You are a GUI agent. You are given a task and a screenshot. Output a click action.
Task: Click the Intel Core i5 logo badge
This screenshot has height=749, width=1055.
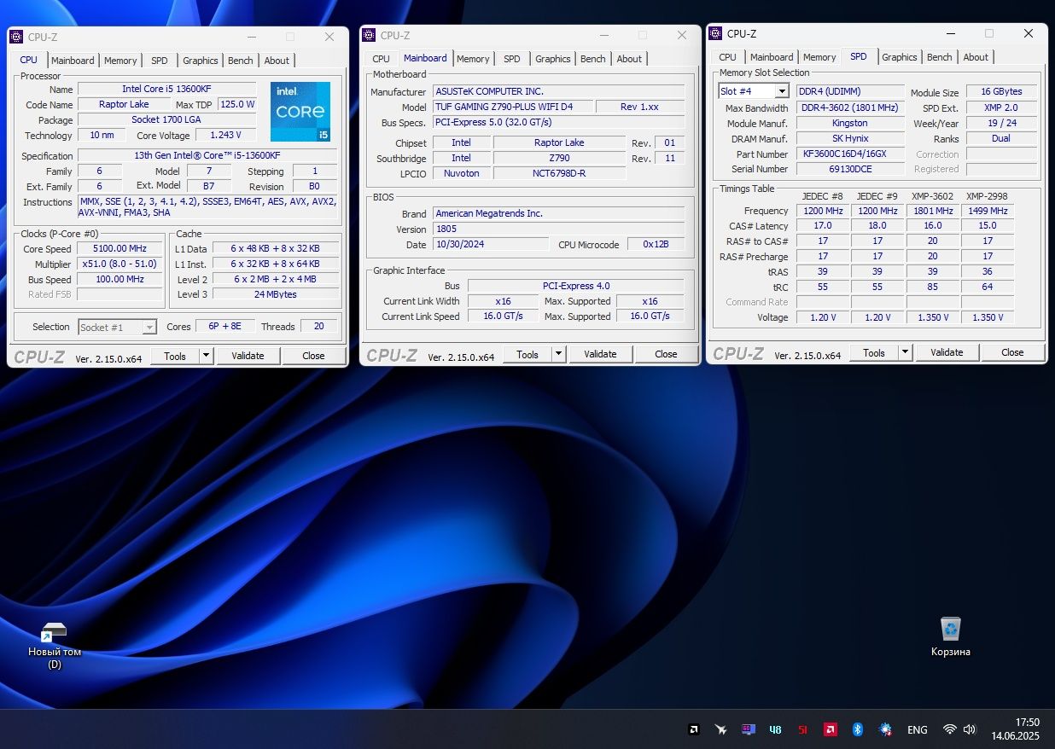point(300,112)
